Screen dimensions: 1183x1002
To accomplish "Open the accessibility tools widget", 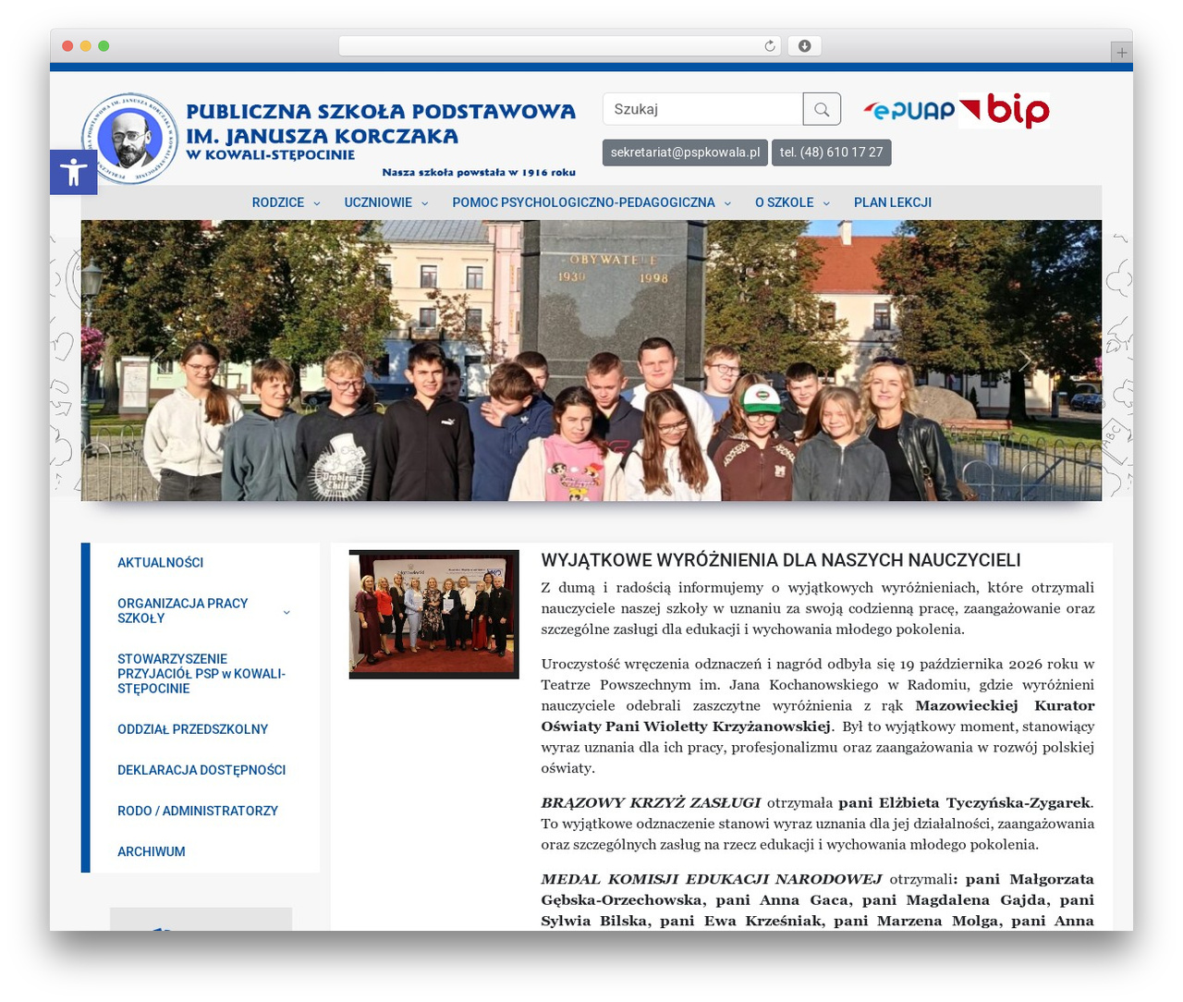I will pyautogui.click(x=73, y=172).
